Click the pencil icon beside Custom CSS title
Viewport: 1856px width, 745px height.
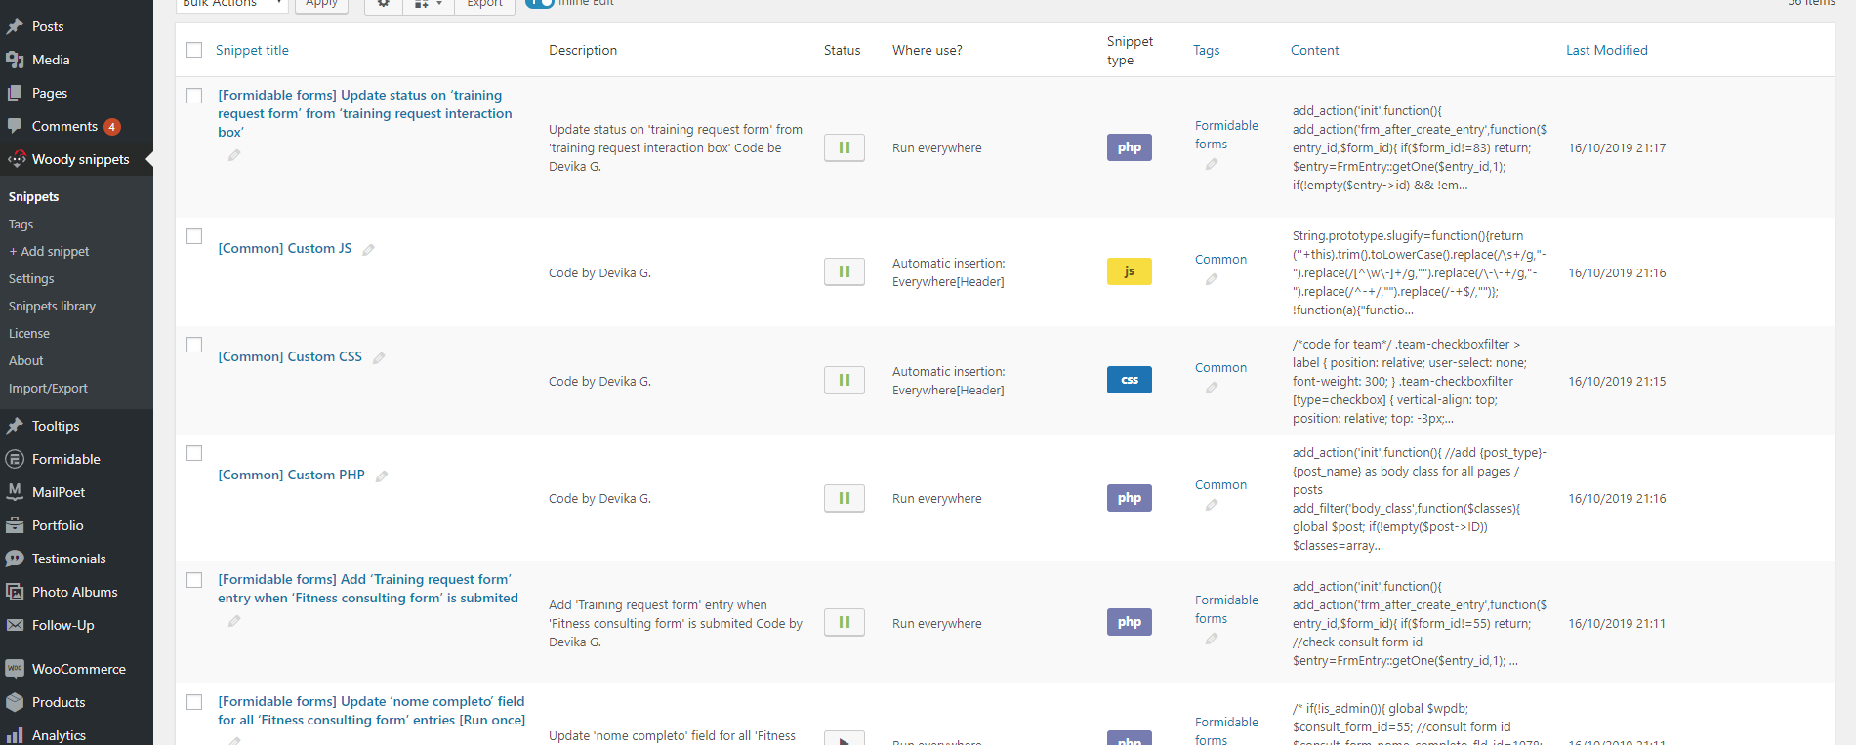(x=379, y=358)
